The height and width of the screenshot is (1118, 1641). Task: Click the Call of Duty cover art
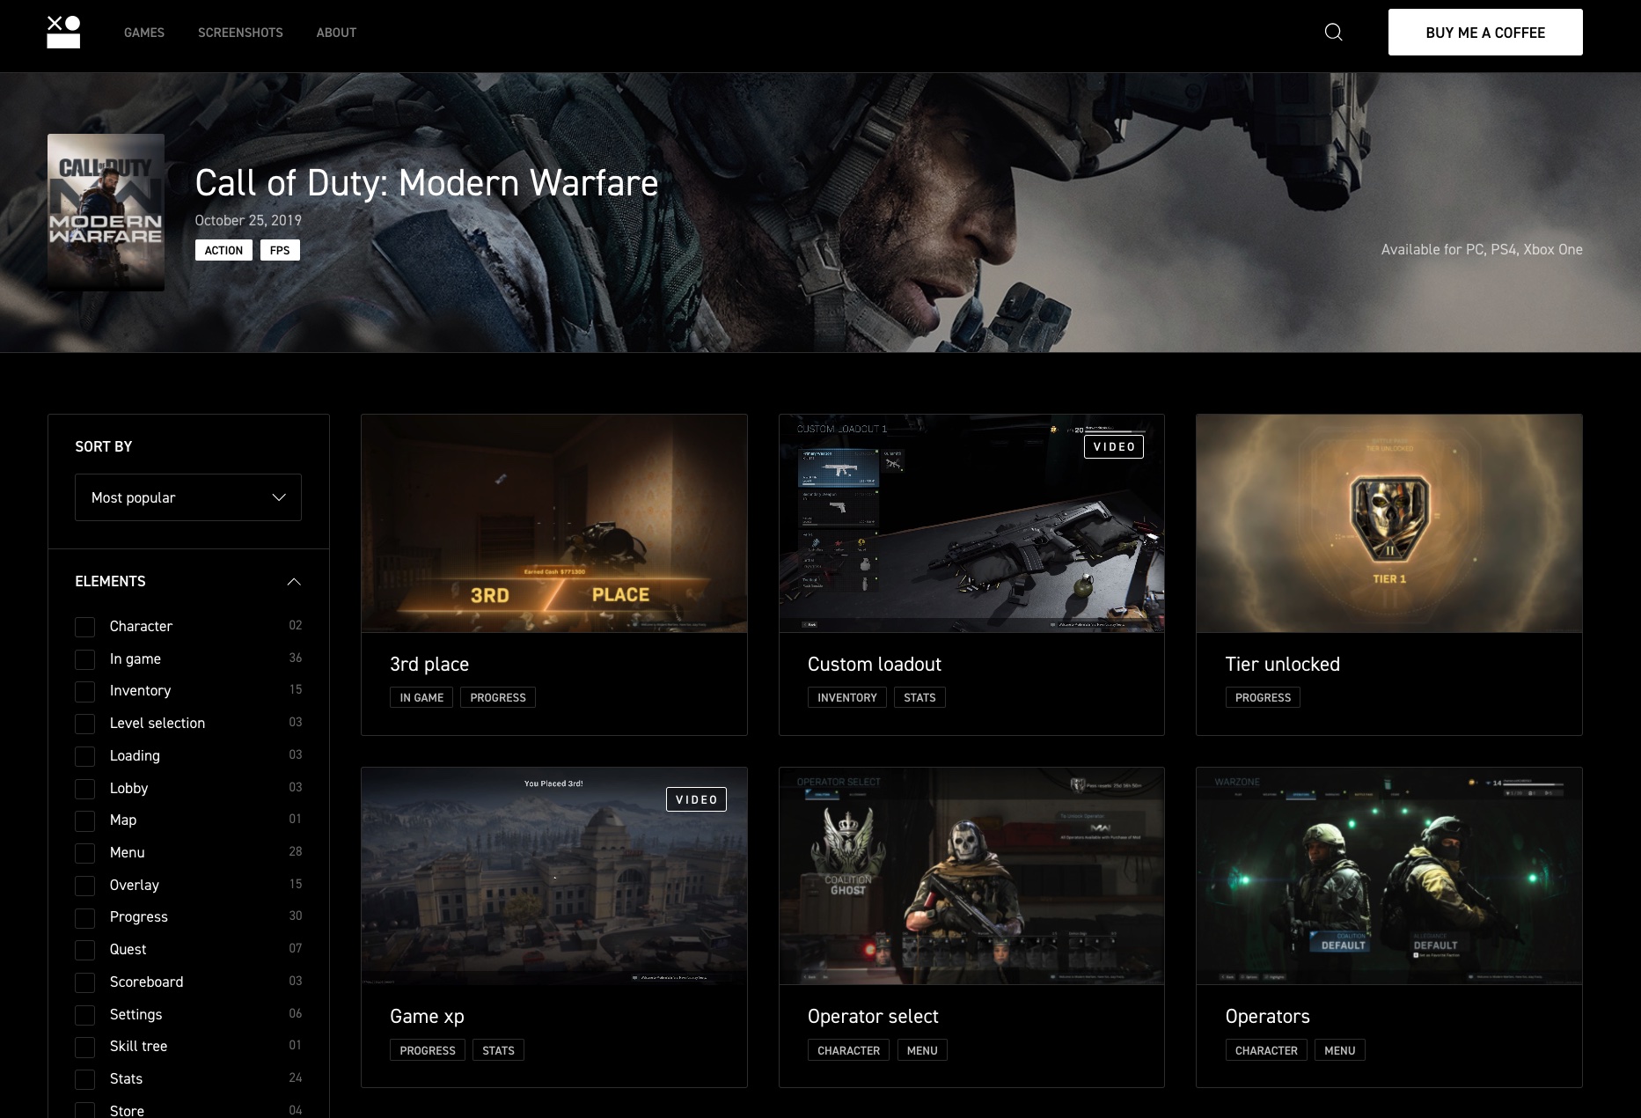pyautogui.click(x=106, y=212)
